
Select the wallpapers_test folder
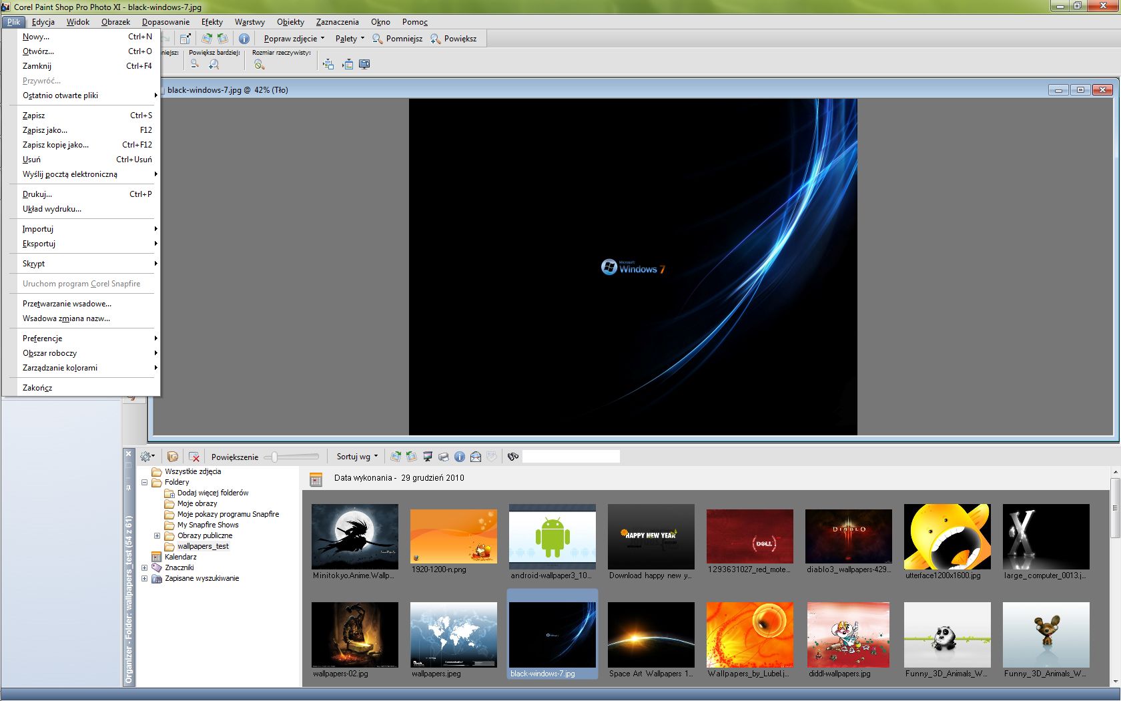coord(203,546)
